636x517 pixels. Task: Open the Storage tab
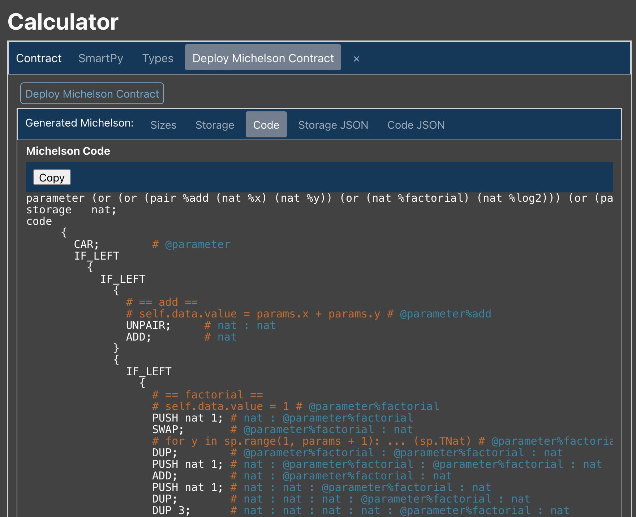click(215, 125)
